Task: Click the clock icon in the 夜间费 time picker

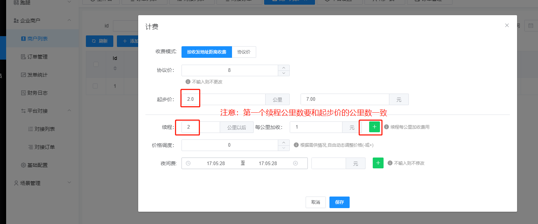Action: (188, 163)
